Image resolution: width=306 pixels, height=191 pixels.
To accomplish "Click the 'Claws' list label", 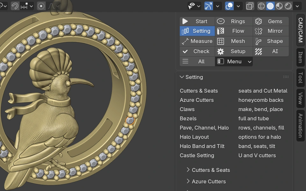I will [187, 109].
